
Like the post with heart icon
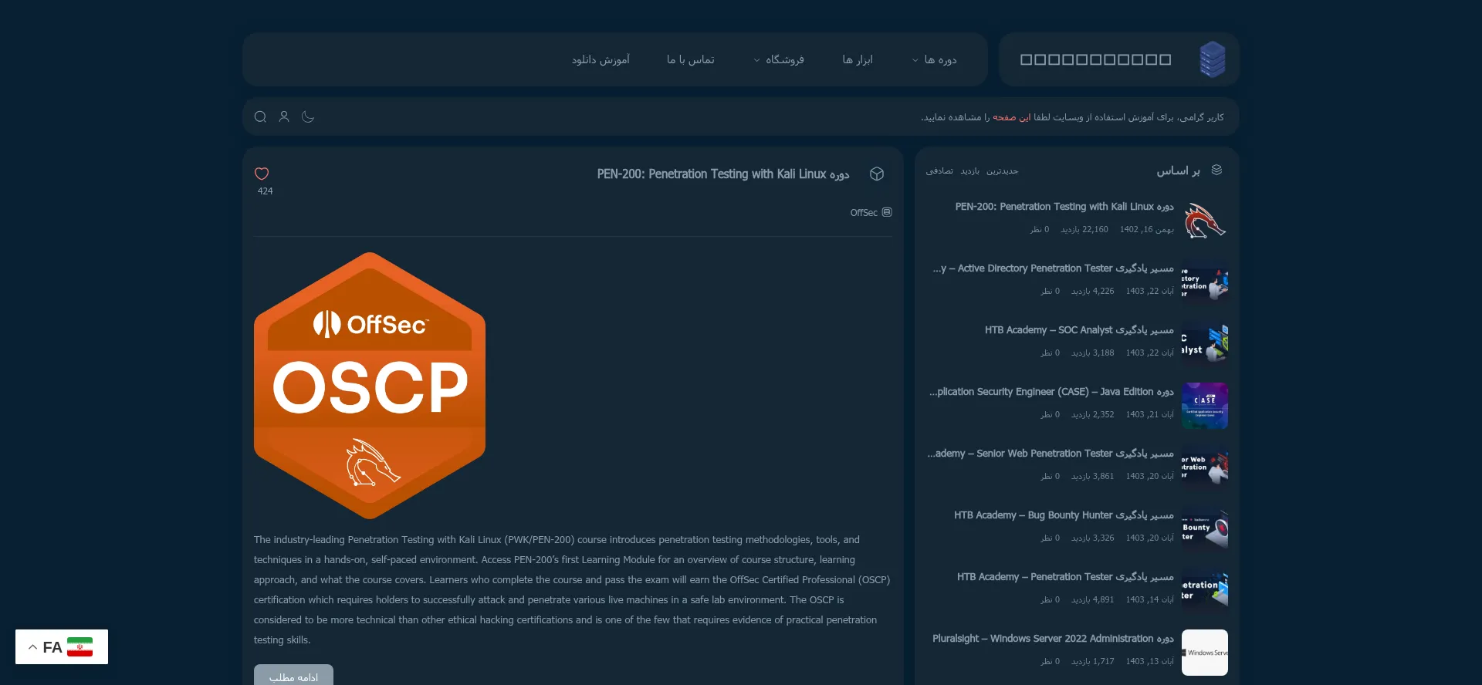point(262,174)
